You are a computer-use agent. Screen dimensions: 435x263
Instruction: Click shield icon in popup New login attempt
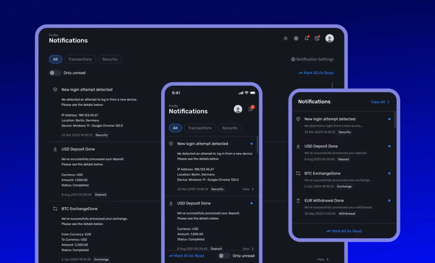point(298,119)
